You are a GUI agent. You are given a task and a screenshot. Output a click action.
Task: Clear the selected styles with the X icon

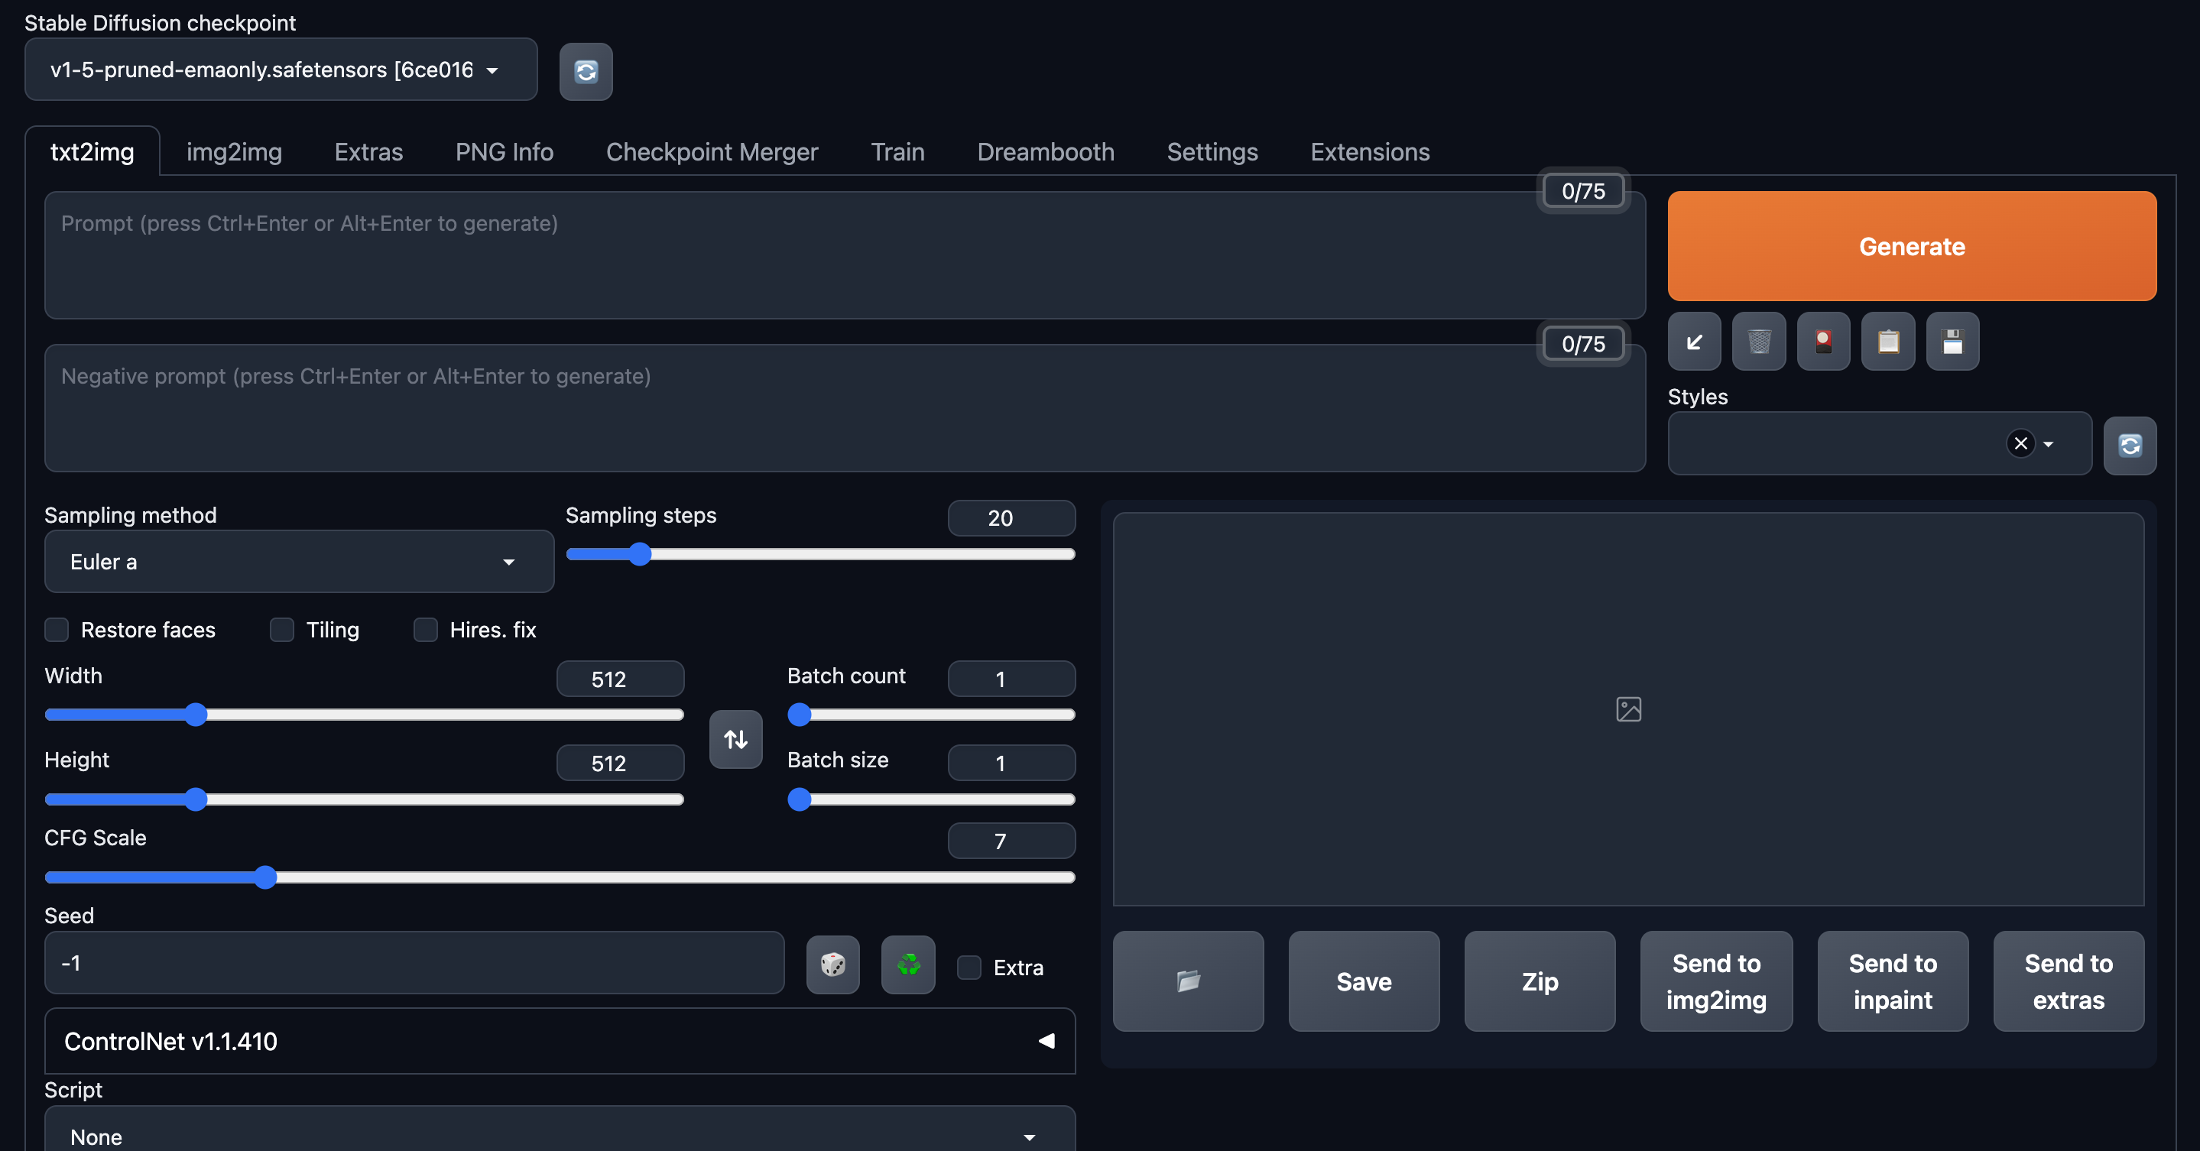2020,443
